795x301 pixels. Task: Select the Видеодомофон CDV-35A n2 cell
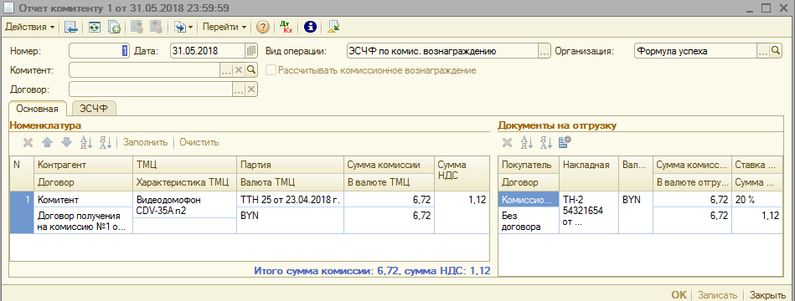coord(184,205)
